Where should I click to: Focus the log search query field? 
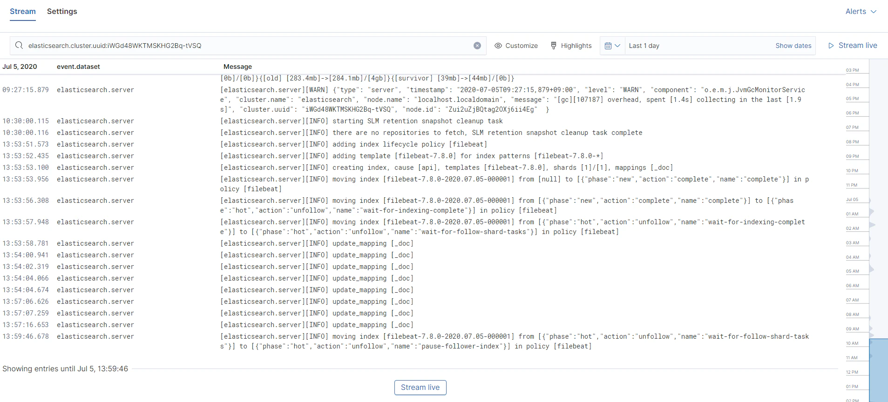pos(248,46)
